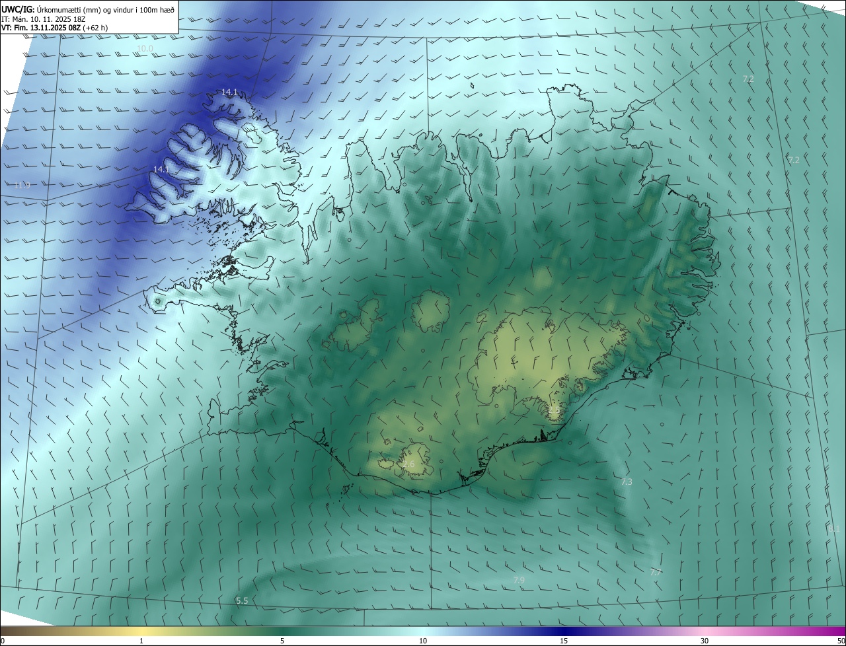This screenshot has width=846, height=646.
Task: Click the "1" tick on the color scale
Action: pyautogui.click(x=141, y=641)
